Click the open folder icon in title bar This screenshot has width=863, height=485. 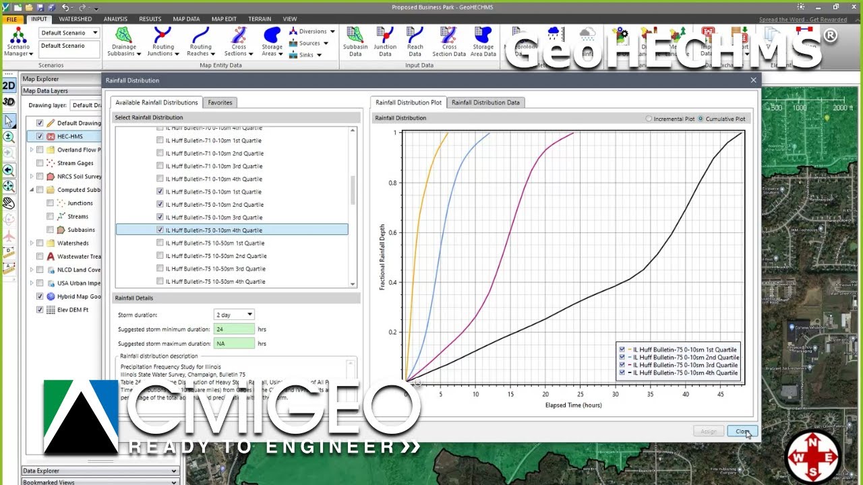pos(29,7)
